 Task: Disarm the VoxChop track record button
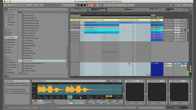(x=185, y=30)
